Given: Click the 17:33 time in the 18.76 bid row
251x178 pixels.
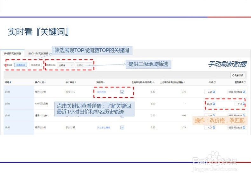Looking at the screenshot, I should tap(7, 104).
